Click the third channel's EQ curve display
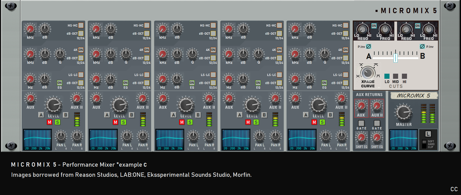 tap(170, 140)
